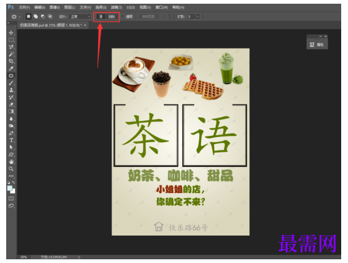
Task: Enable the Transparent (透明) checkbox
Action: pos(122,16)
